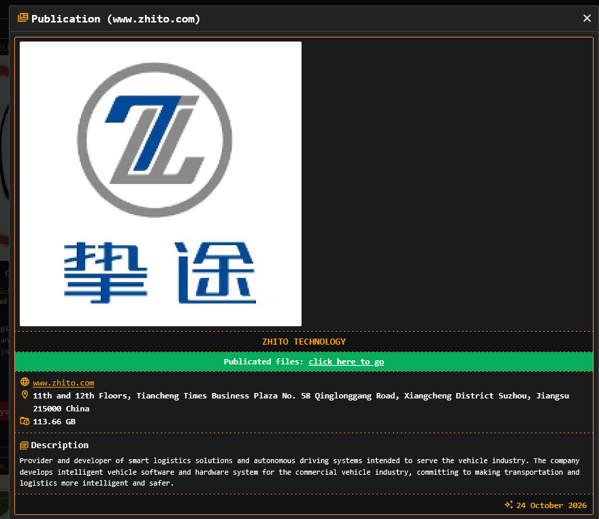Click the folder size icon beside 113.66 GB
This screenshot has width=599, height=519.
[25, 421]
